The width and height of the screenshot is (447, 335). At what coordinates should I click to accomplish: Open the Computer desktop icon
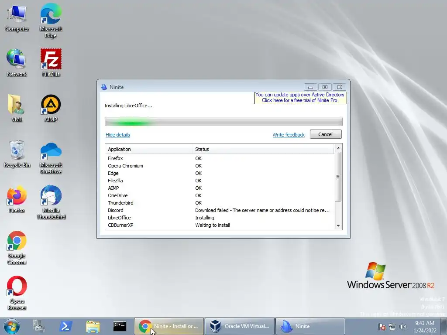click(17, 18)
